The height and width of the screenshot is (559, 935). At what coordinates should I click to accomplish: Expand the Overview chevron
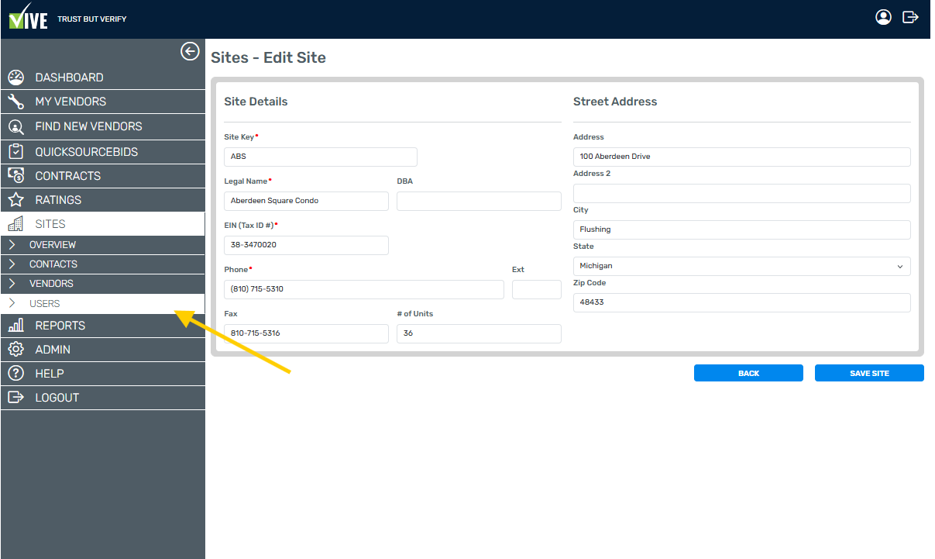(12, 245)
